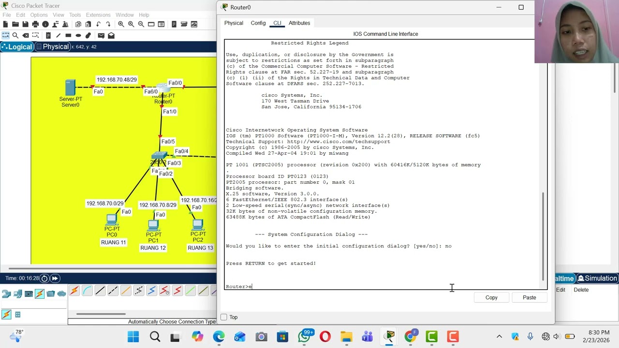Paste using the toolbar clipboard icon
The image size is (619, 348).
[x=88, y=24]
